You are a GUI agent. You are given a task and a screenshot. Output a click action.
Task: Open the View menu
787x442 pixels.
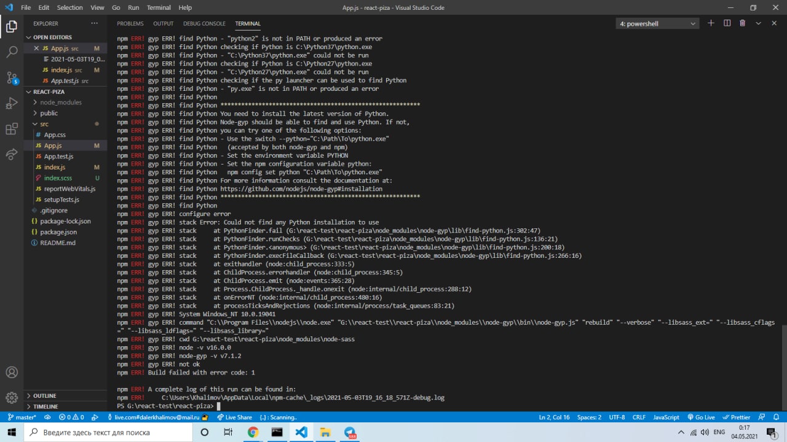[97, 7]
